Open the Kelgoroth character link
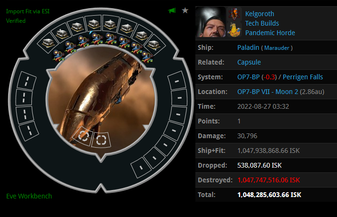This screenshot has height=217, width=337. pos(260,14)
